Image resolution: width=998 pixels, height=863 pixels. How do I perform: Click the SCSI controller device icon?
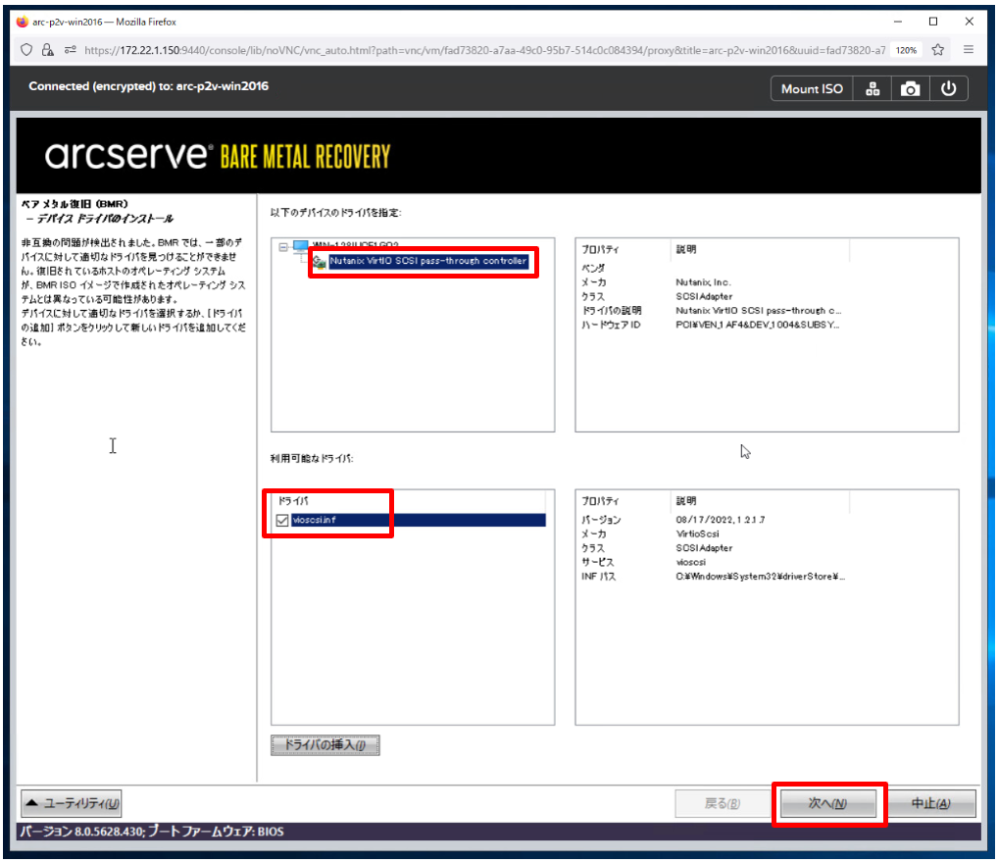pos(320,261)
